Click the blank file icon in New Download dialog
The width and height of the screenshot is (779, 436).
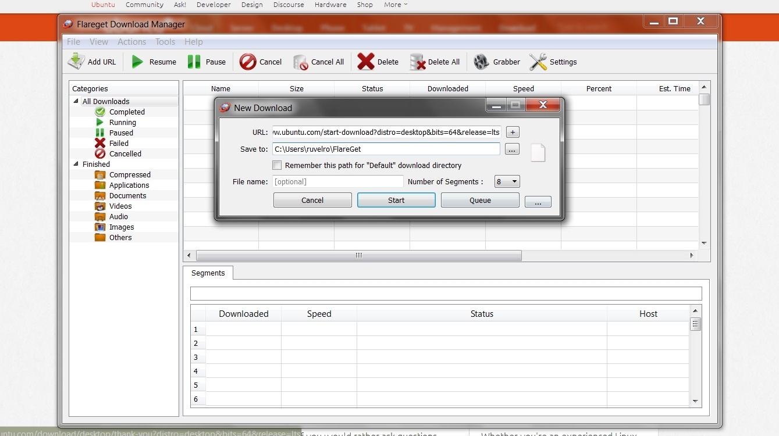click(538, 152)
